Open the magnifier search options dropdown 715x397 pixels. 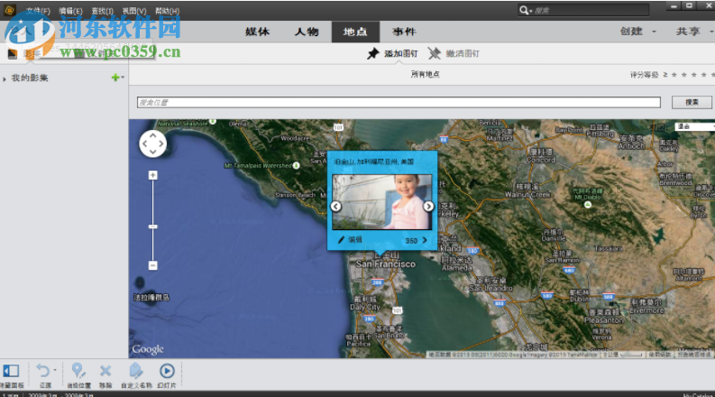pos(526,10)
